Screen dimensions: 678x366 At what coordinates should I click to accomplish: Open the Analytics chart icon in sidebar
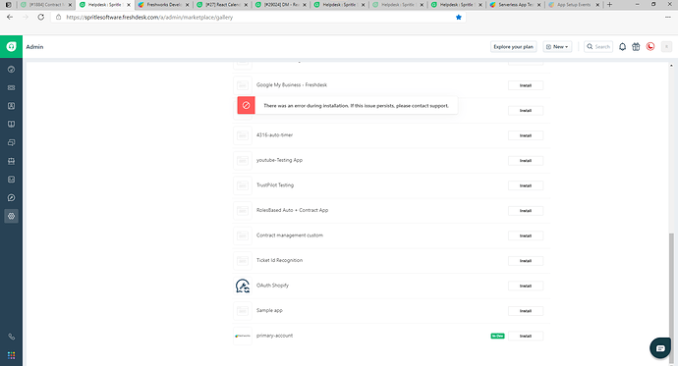11,180
